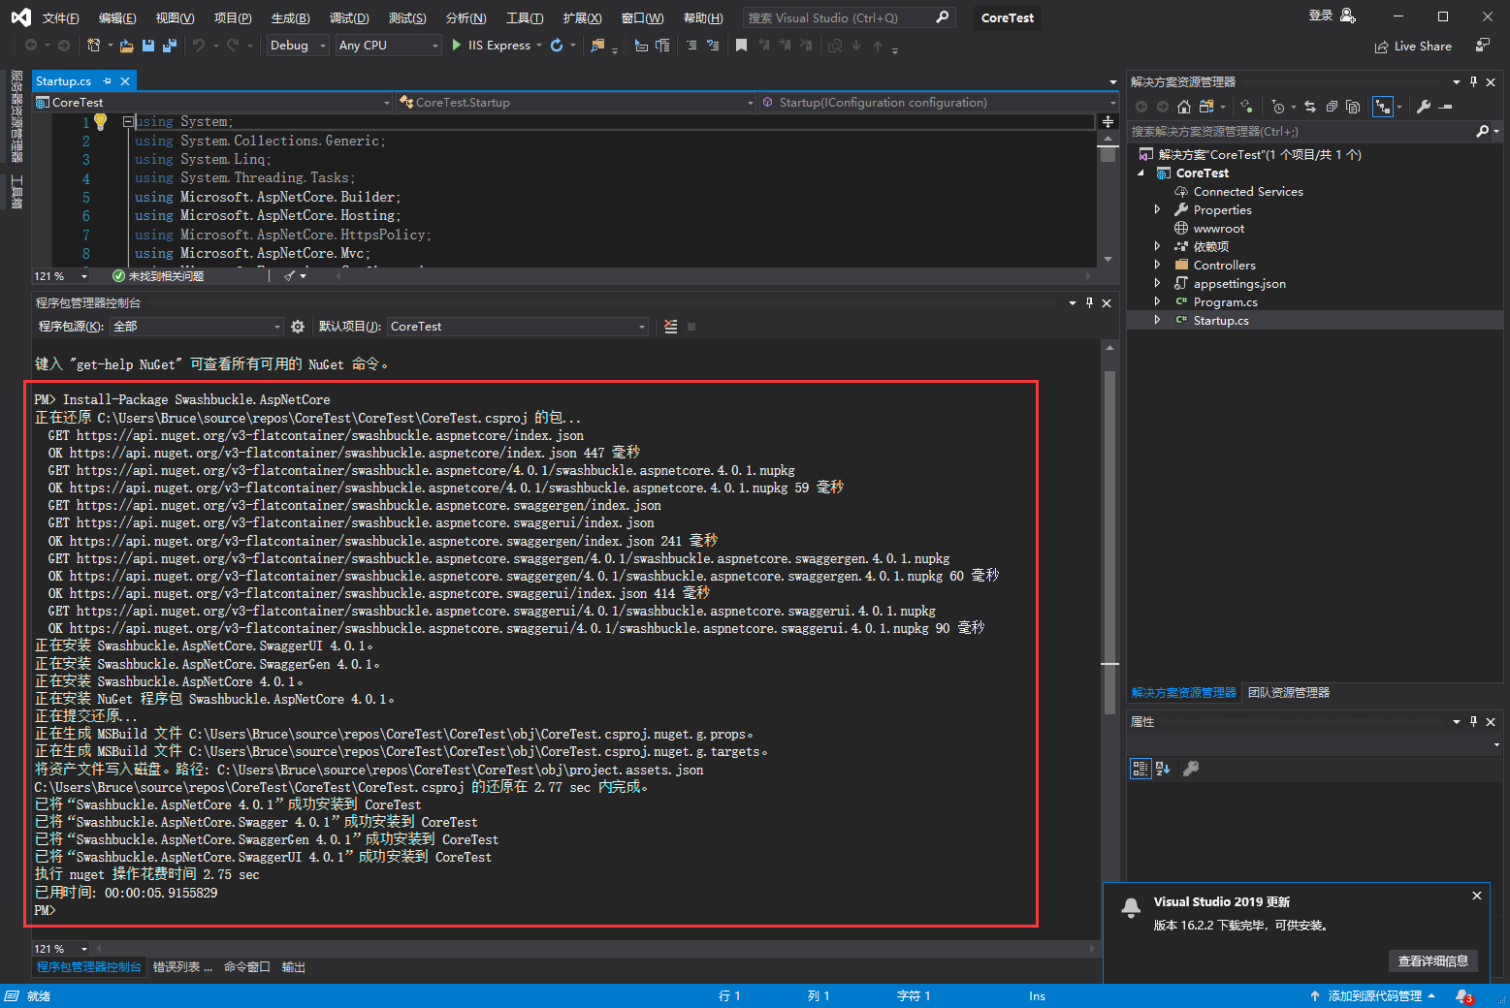This screenshot has width=1510, height=1008.
Task: Clear the package manager console output
Action: point(670,327)
